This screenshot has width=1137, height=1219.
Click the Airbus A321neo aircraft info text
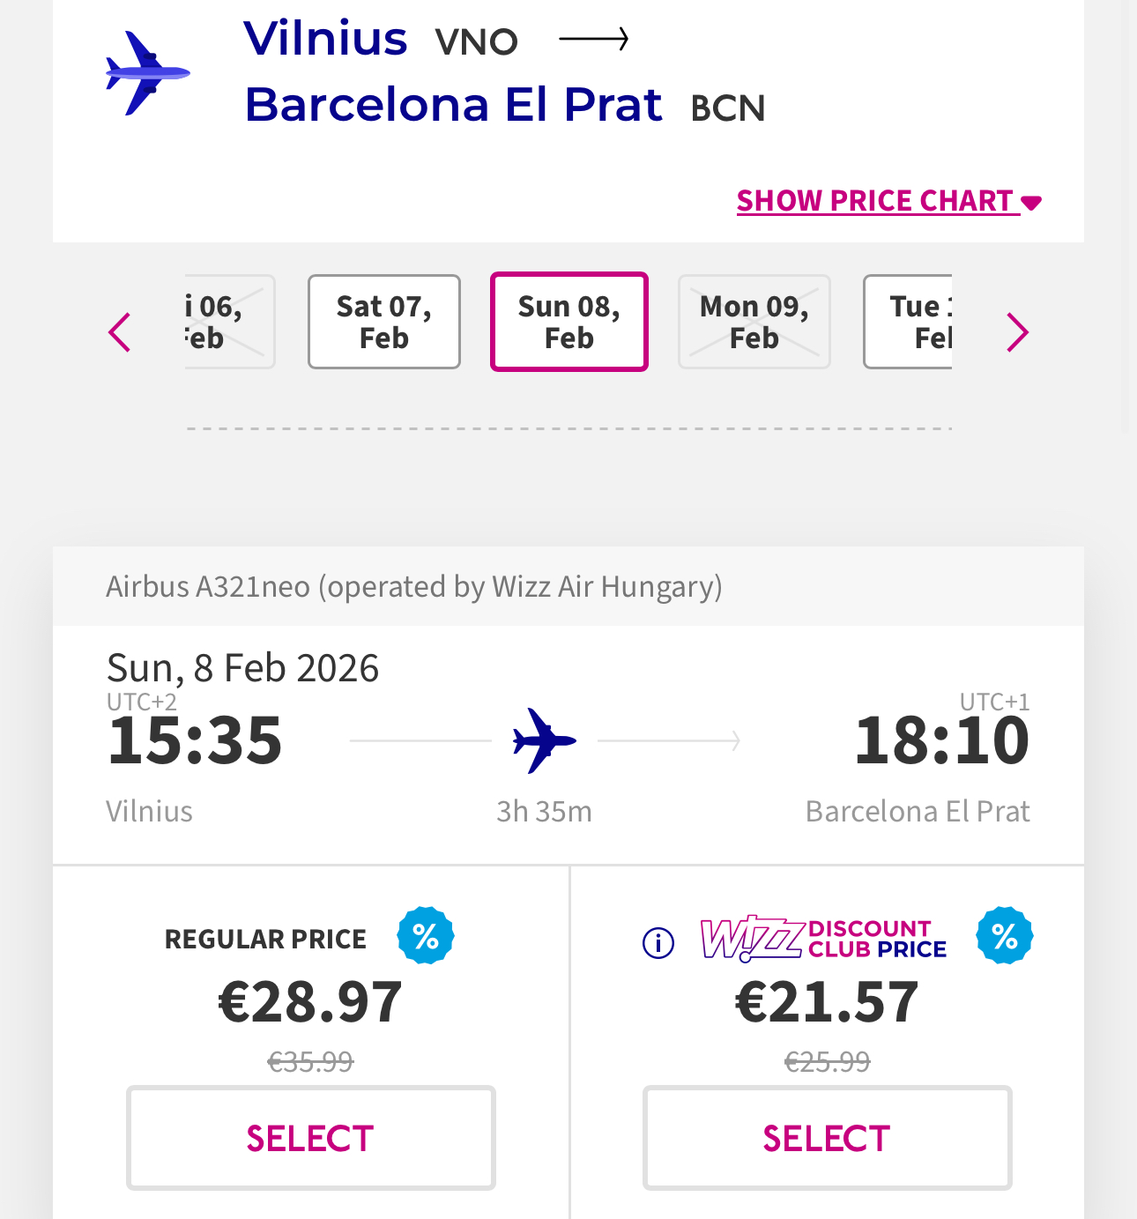click(414, 586)
